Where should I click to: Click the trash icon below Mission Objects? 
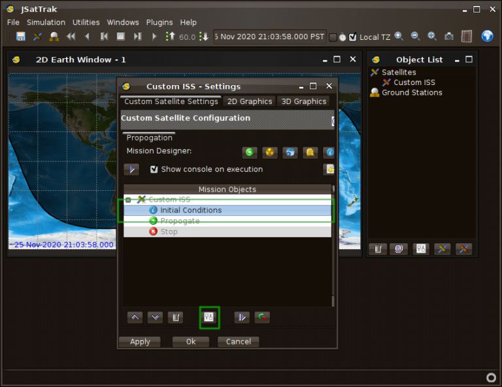[x=175, y=317]
